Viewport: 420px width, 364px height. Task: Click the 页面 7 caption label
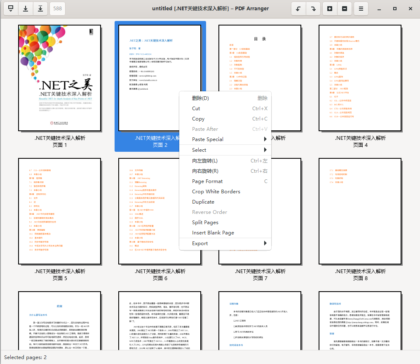(x=260, y=278)
